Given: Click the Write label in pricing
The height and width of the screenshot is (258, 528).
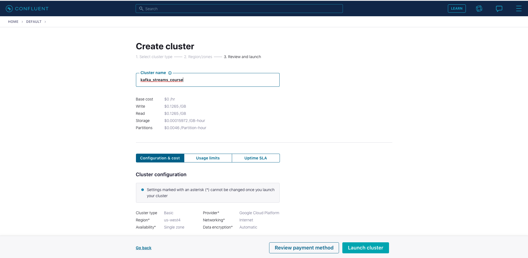Looking at the screenshot, I should (140, 106).
